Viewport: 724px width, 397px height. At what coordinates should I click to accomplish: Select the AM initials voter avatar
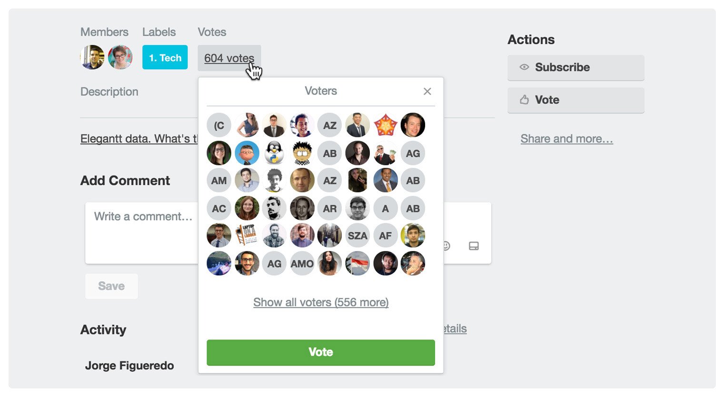[219, 180]
